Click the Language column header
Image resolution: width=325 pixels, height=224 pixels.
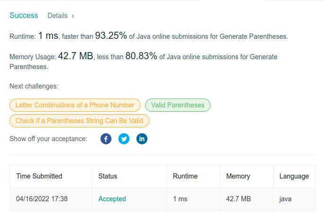[x=294, y=176]
